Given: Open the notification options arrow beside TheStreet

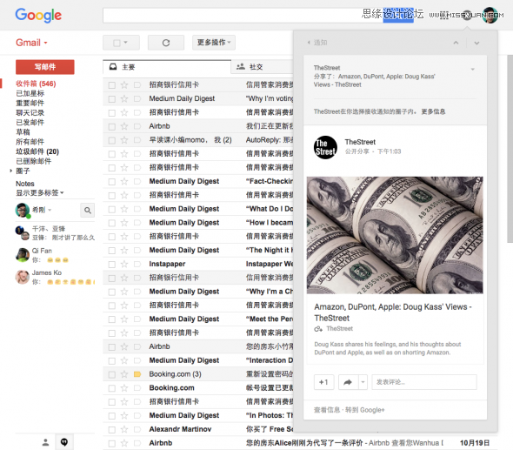Looking at the screenshot, I should [472, 69].
